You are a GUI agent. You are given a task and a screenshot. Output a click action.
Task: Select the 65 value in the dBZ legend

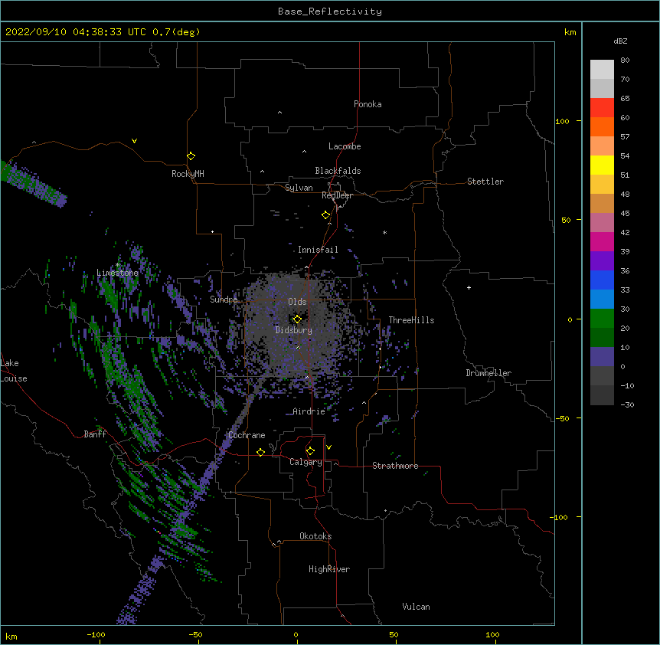pos(625,98)
